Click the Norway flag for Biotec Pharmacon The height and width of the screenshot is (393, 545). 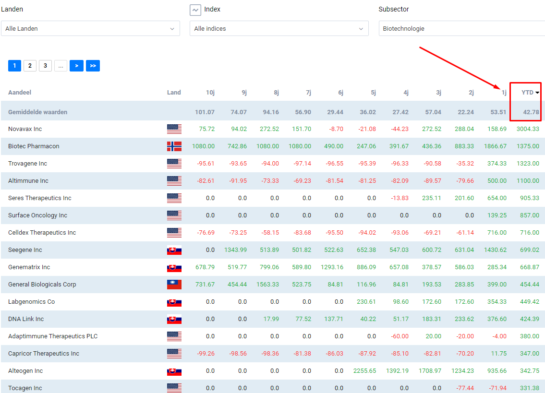174,146
